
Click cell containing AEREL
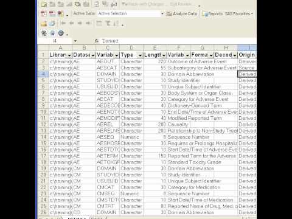pos(108,124)
